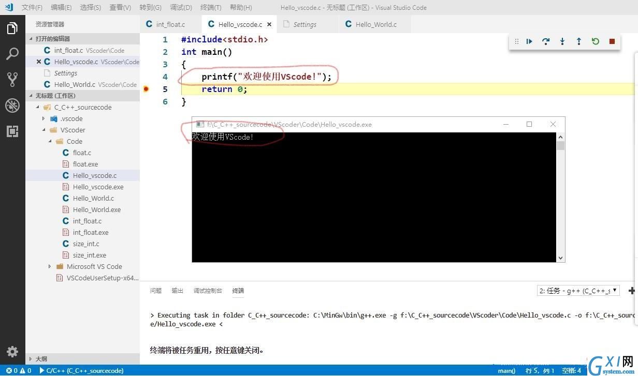Expand the 大纲 outline section
This screenshot has height=376, width=638.
tap(31, 358)
